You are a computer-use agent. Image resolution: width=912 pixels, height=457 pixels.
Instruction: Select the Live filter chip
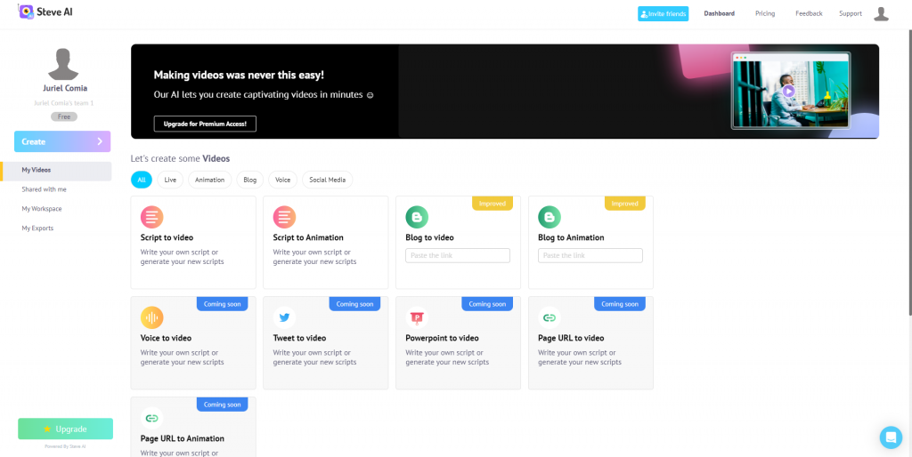click(170, 180)
